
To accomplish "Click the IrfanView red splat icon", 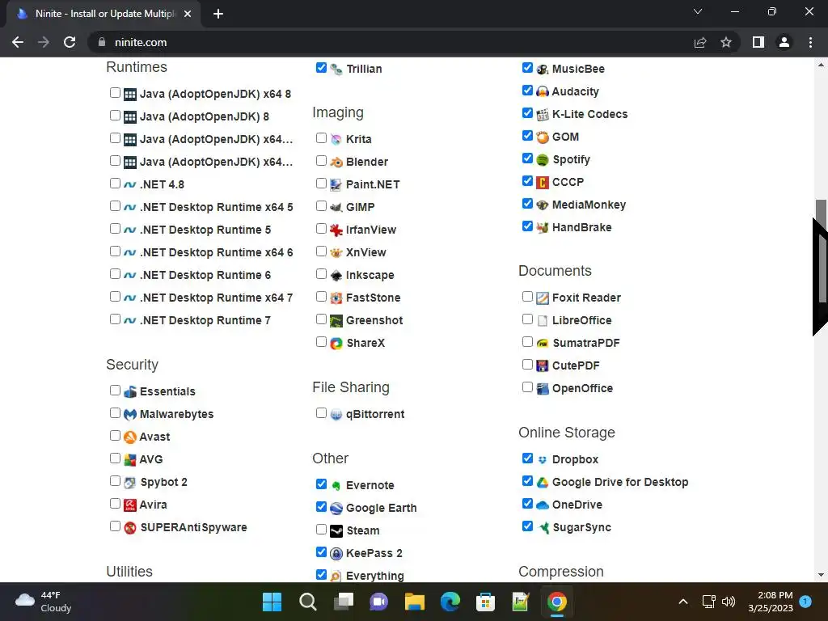I will [x=336, y=230].
